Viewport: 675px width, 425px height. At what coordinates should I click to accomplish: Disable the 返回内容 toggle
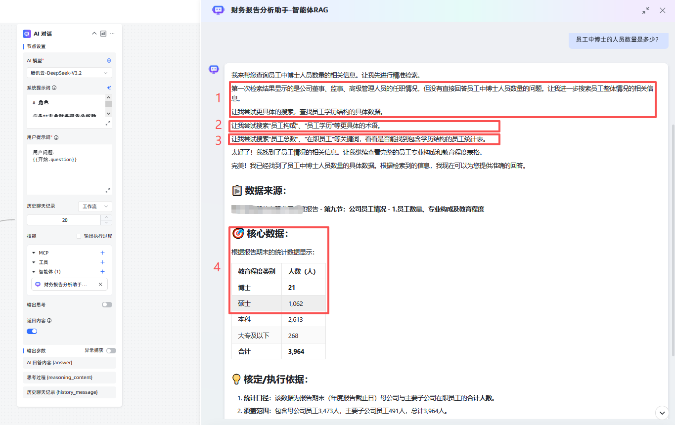[32, 331]
